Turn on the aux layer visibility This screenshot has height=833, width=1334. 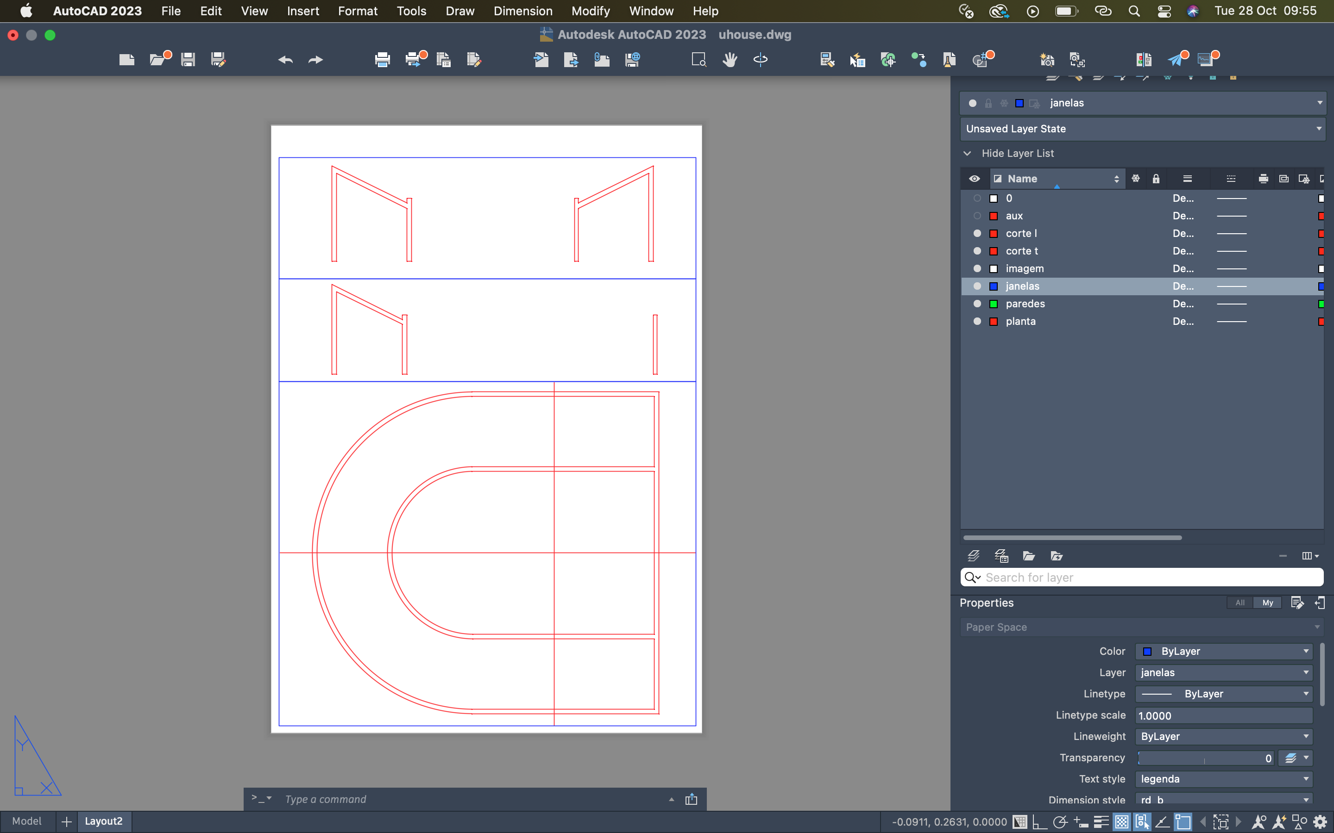[x=977, y=216]
